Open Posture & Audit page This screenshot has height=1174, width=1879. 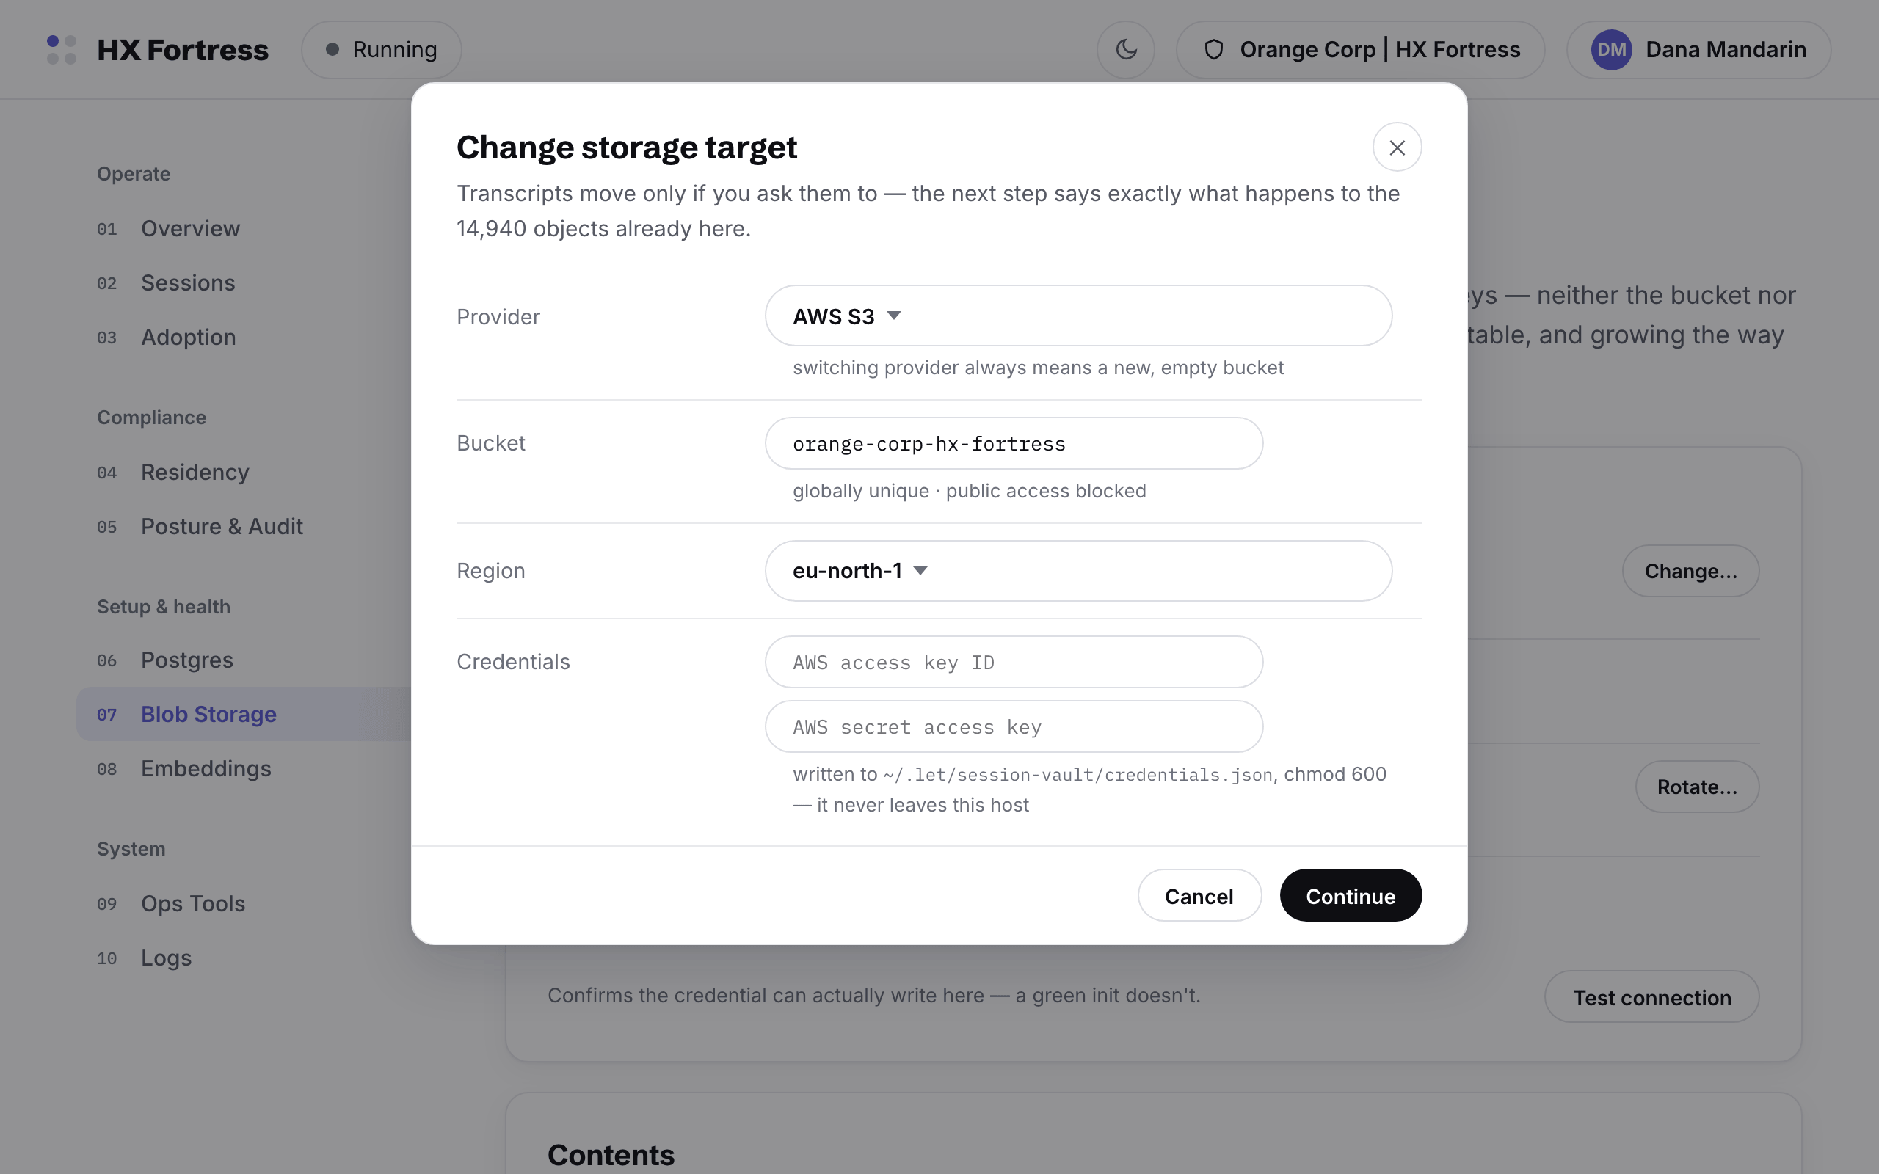pyautogui.click(x=244, y=526)
